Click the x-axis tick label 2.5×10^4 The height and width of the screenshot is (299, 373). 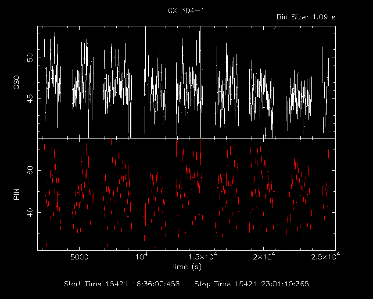[x=326, y=256]
